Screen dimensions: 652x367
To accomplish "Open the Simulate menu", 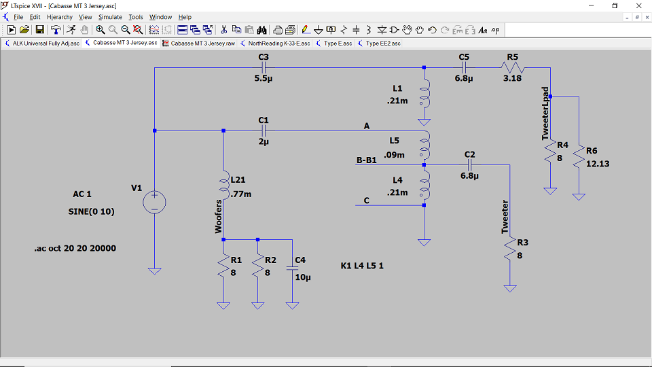I will pos(110,17).
